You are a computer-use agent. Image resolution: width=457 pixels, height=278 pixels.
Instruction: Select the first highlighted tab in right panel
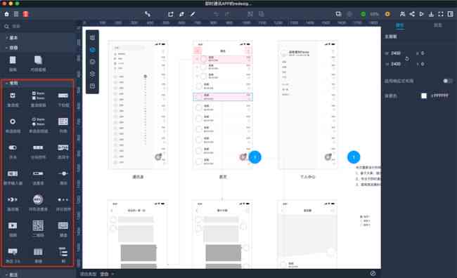(x=400, y=25)
